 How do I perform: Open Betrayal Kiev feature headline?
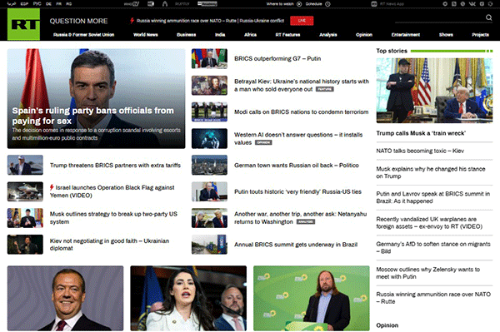pyautogui.click(x=302, y=86)
